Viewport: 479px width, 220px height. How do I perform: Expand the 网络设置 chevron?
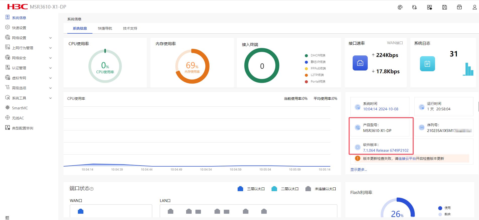(x=50, y=38)
